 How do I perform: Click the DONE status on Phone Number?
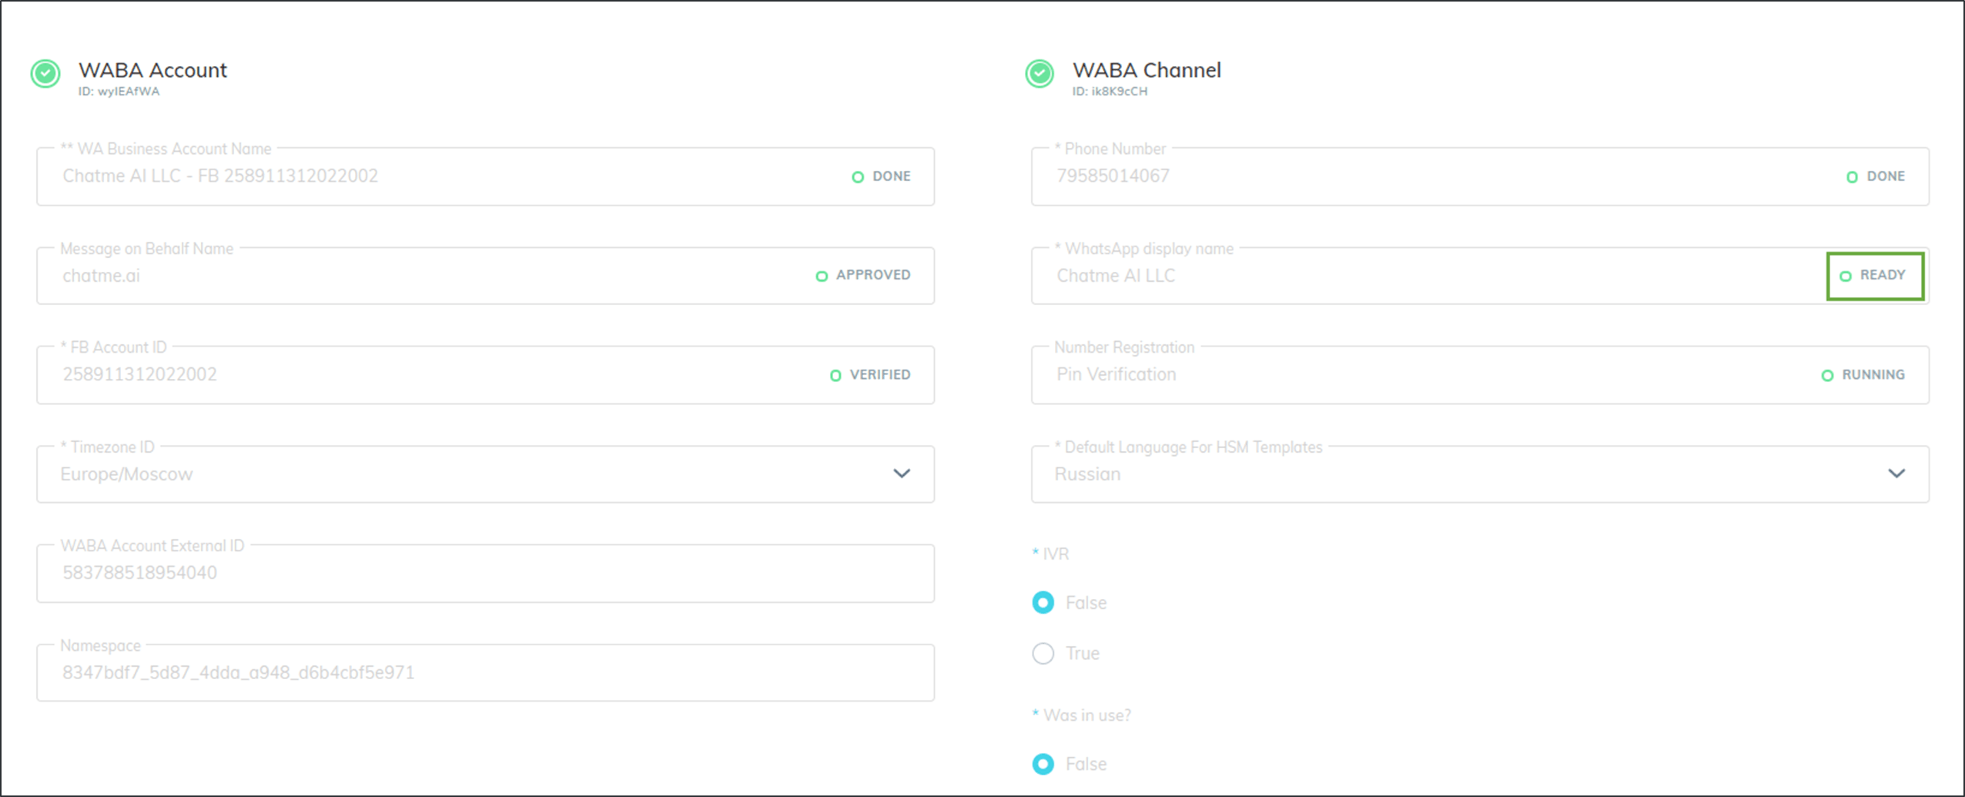(1876, 176)
